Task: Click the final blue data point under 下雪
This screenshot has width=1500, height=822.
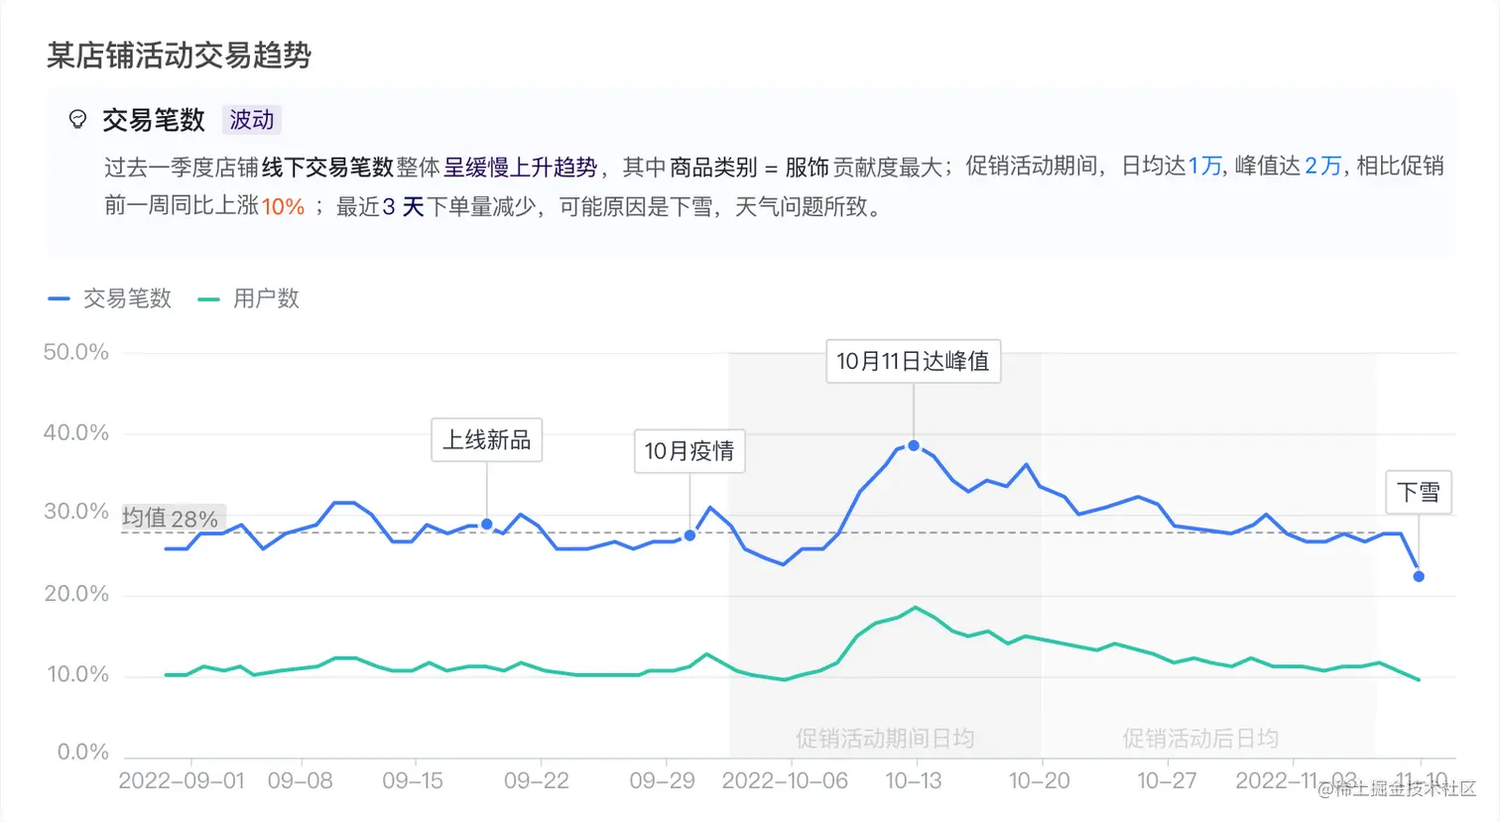Action: (1419, 576)
